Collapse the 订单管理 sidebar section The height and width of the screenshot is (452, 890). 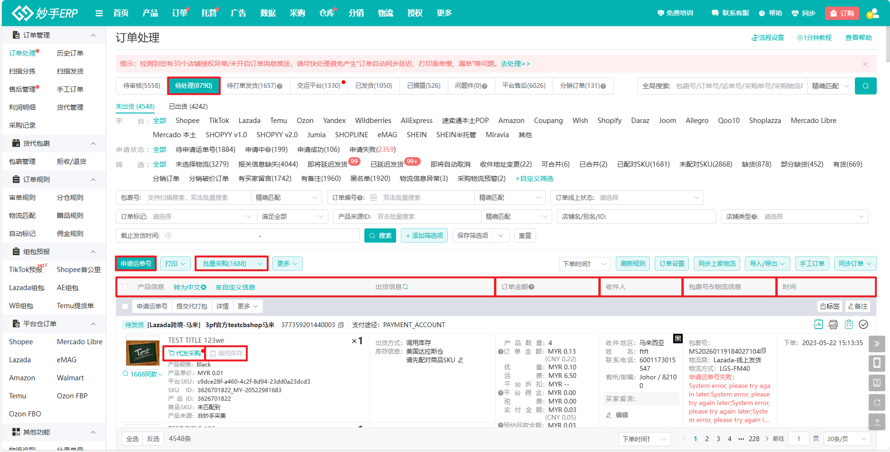93,35
